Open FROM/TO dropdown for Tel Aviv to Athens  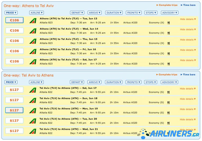[x=134, y=82]
